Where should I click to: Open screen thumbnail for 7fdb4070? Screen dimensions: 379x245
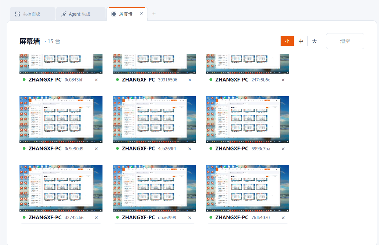coord(248,188)
